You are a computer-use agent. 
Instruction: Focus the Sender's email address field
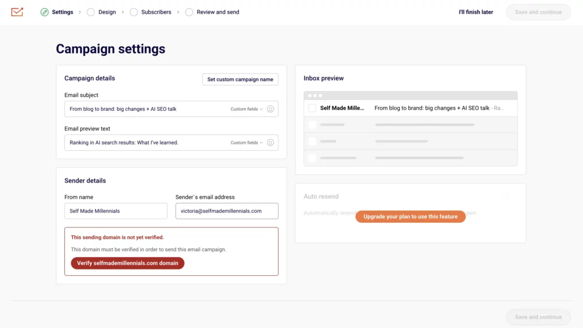coord(227,211)
